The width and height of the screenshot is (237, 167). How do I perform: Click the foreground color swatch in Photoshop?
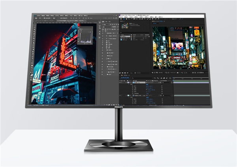point(31,74)
